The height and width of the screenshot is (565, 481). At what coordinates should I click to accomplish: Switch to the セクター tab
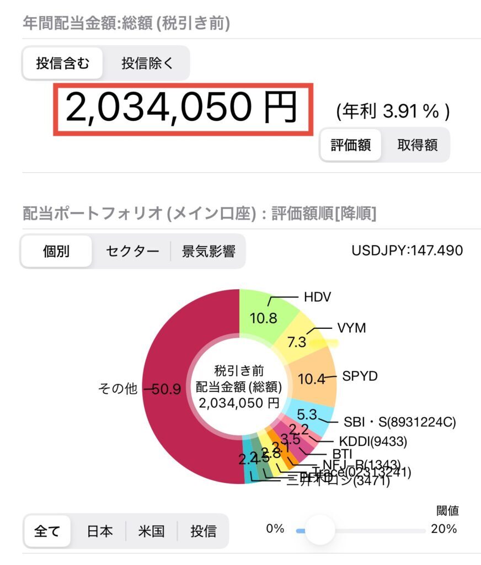coord(132,251)
